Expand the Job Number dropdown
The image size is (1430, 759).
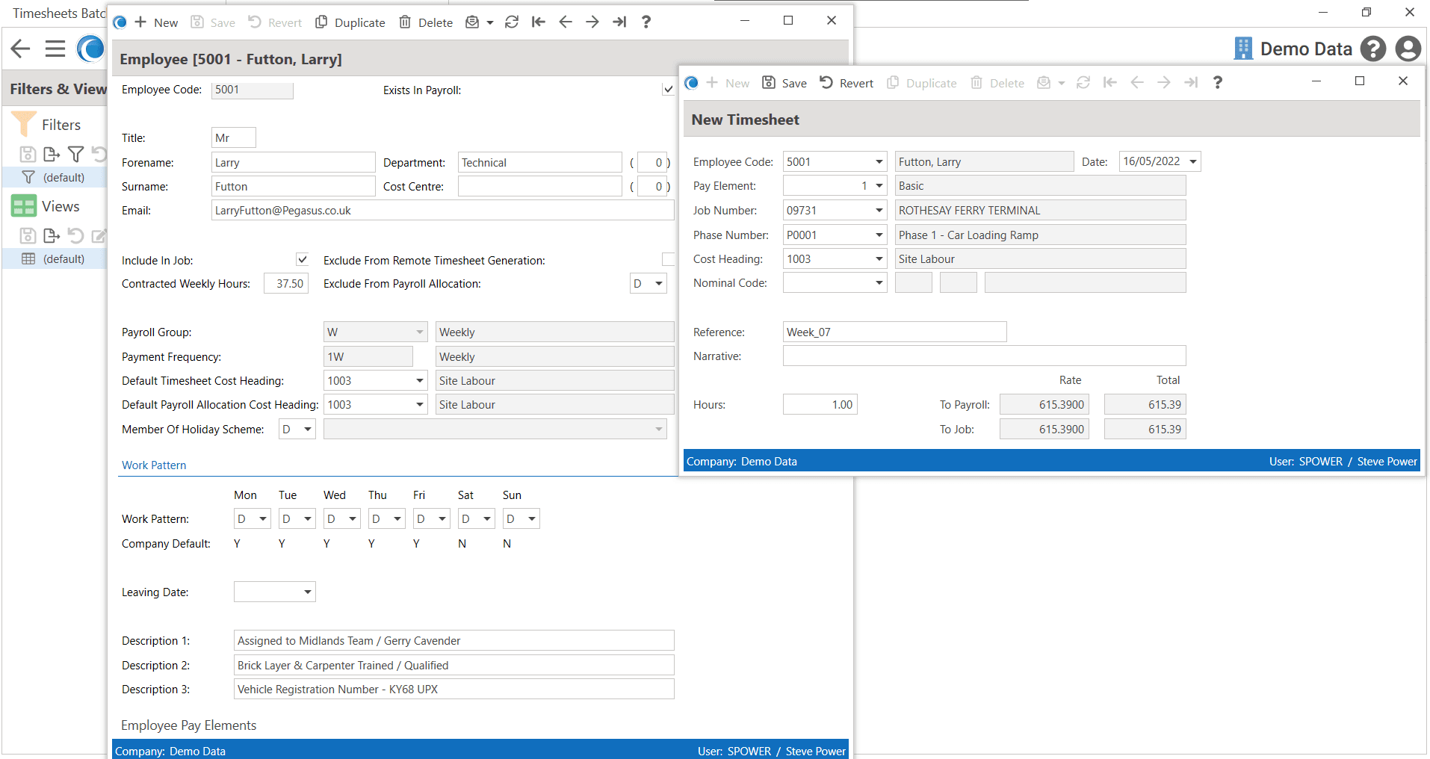tap(879, 211)
